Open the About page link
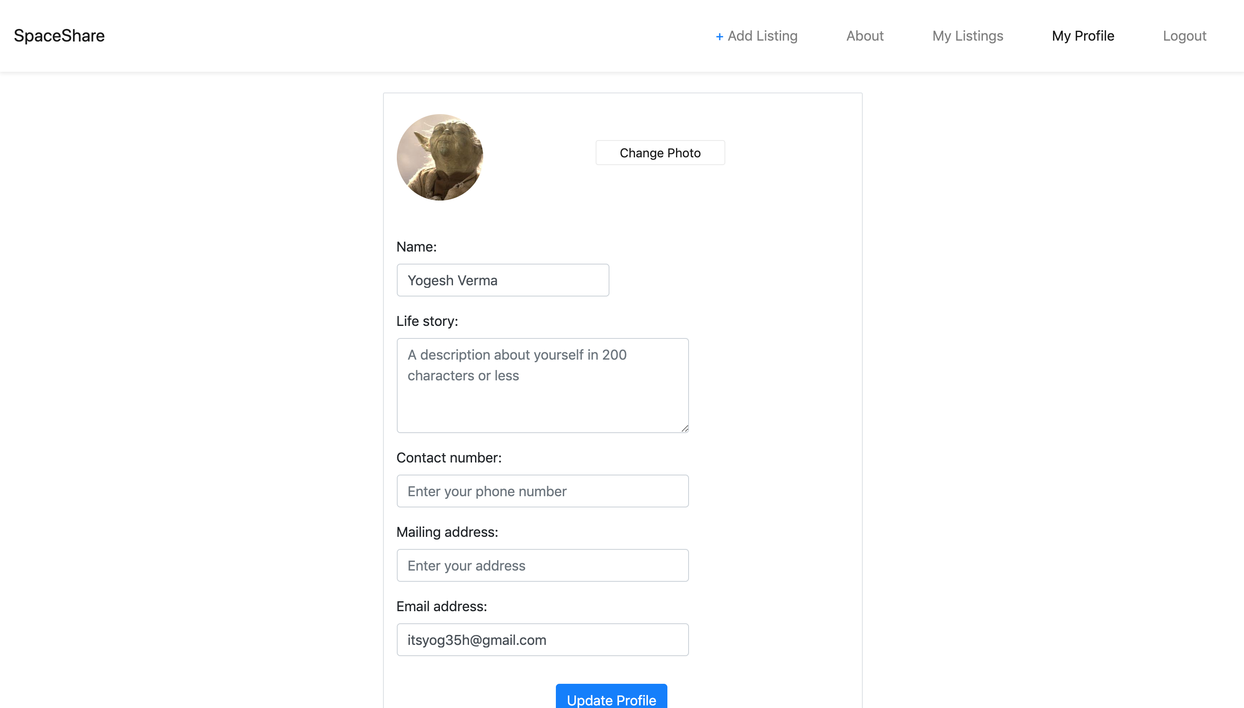The width and height of the screenshot is (1244, 708). (x=864, y=36)
